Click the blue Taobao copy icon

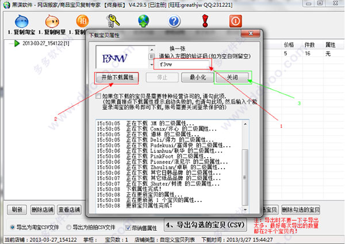[22, 21]
